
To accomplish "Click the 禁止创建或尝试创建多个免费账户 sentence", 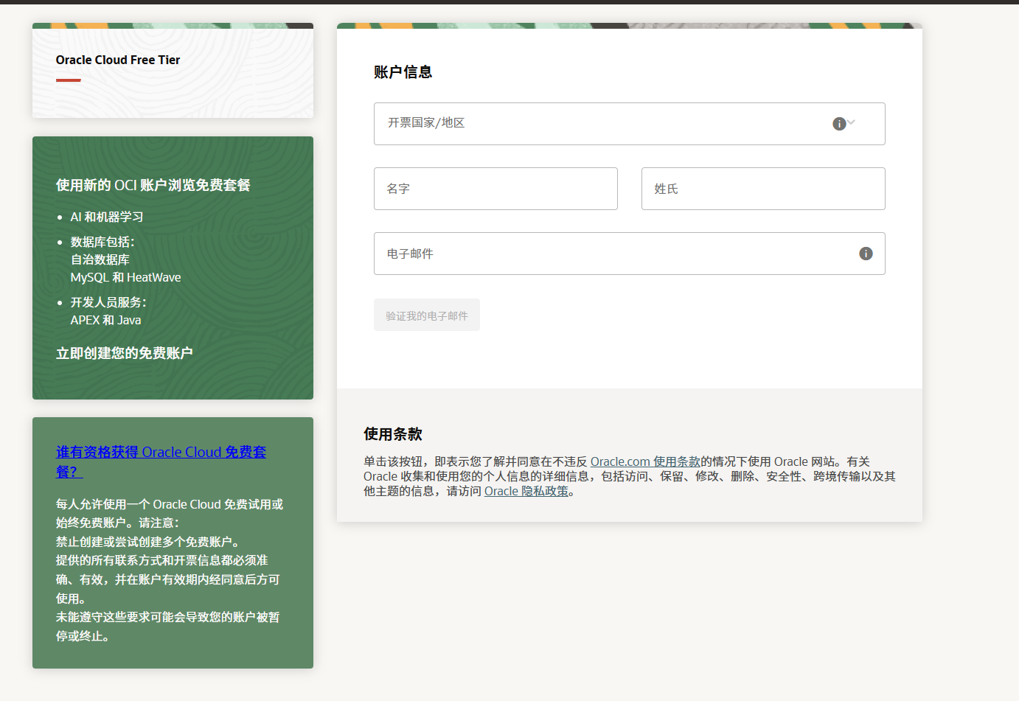I will 147,542.
